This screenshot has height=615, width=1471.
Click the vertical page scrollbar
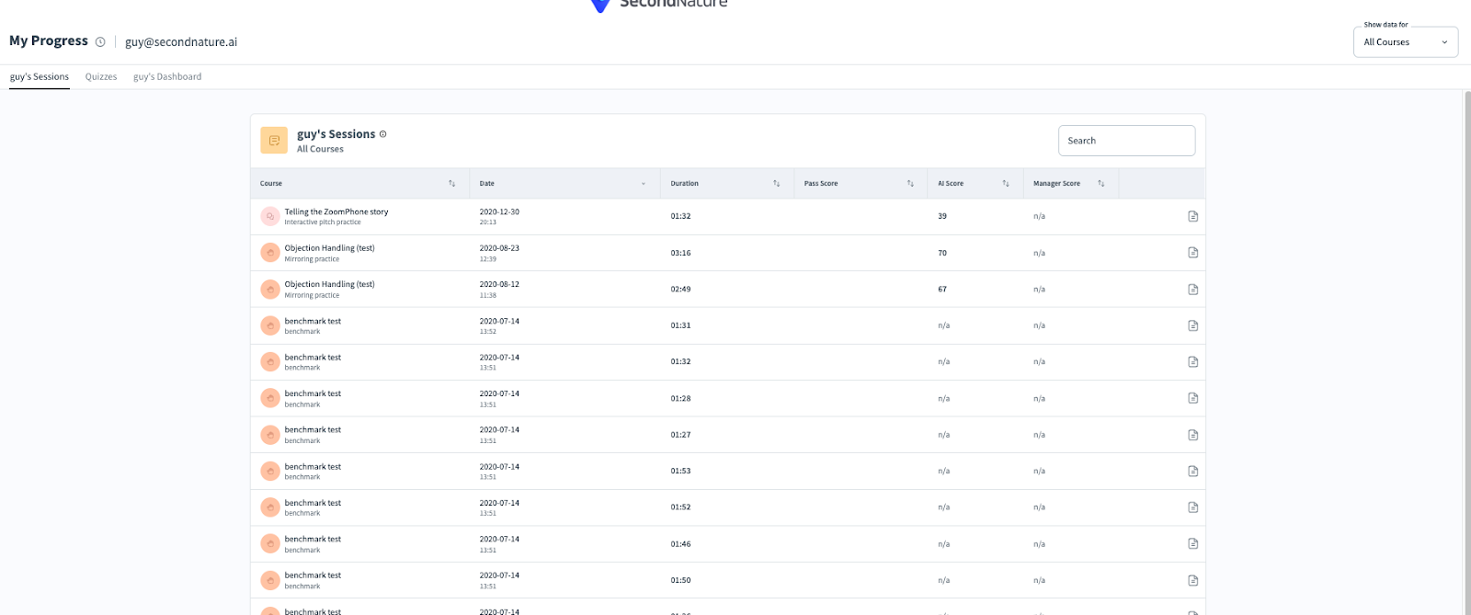tap(1466, 349)
